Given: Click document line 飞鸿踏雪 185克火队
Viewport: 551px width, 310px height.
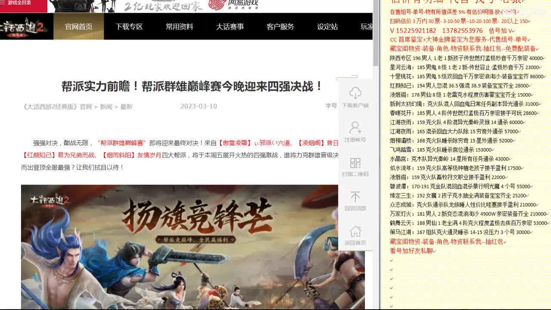Looking at the screenshot, I should point(442,150).
